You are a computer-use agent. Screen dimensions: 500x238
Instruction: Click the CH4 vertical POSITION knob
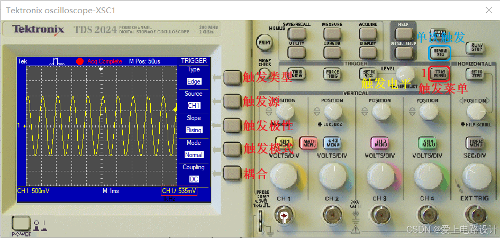point(429,112)
